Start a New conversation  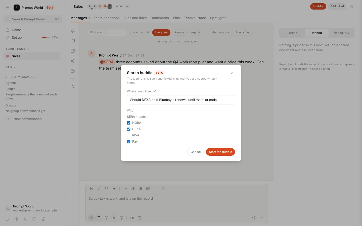[x=24, y=119]
